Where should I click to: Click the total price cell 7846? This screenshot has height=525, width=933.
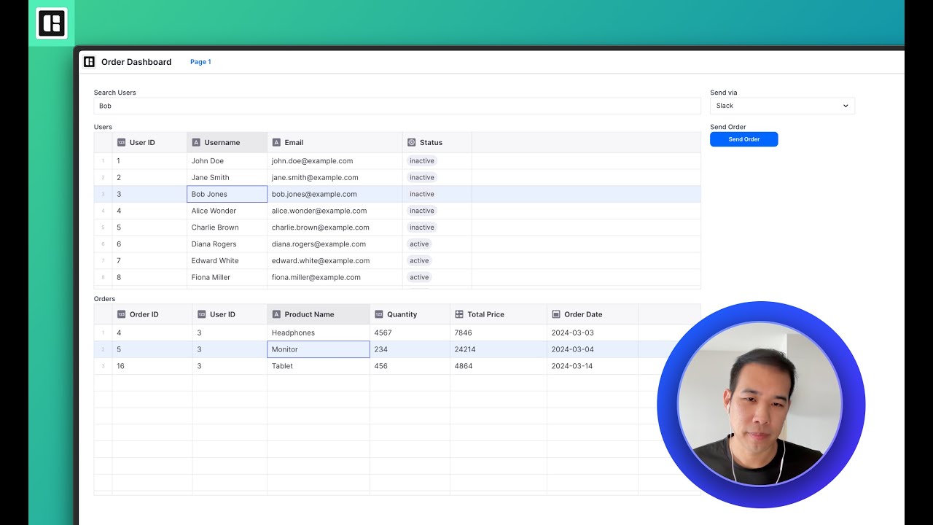pyautogui.click(x=499, y=332)
